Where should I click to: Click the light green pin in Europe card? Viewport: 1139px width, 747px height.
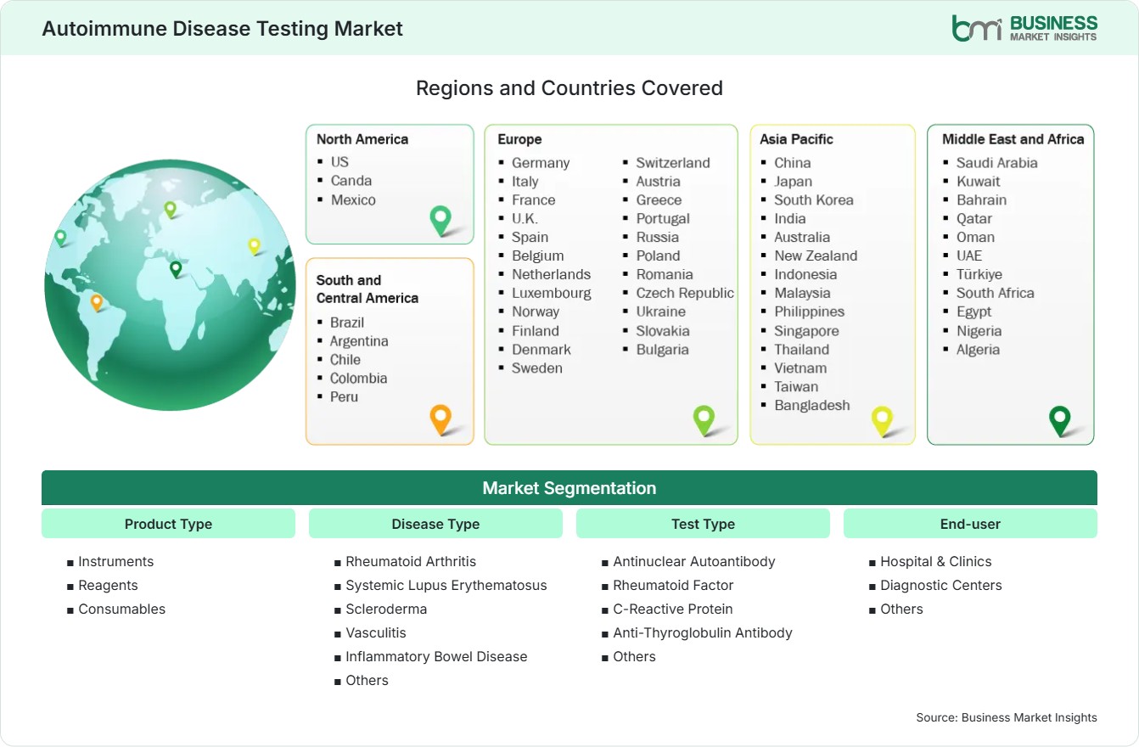tap(704, 419)
